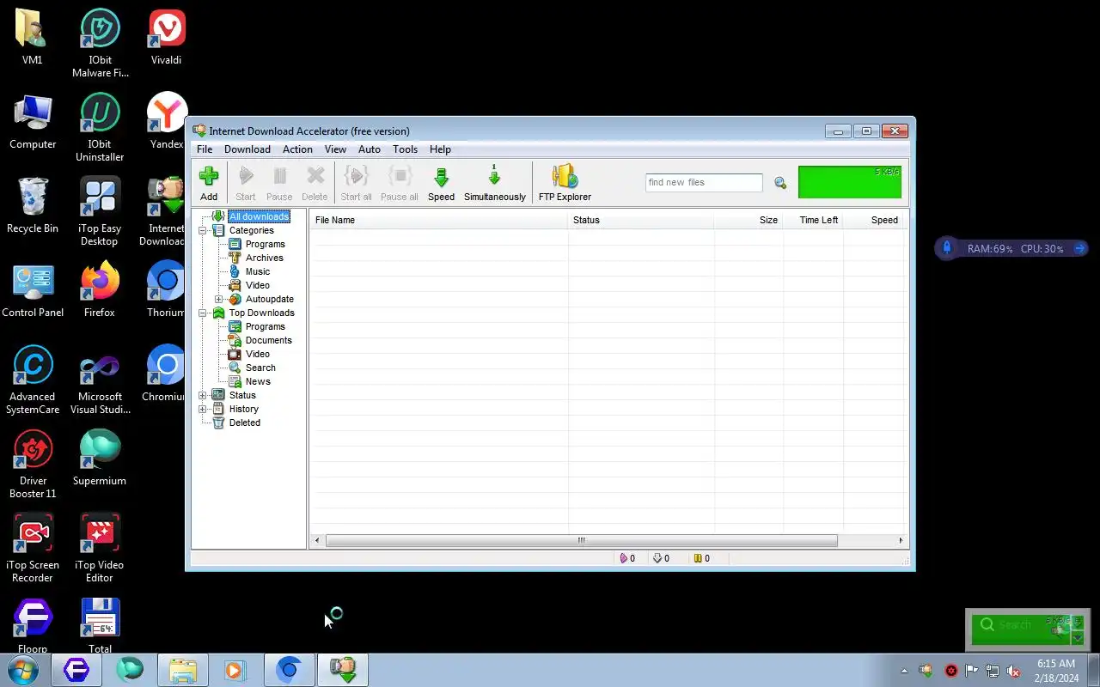Open the Download menu
The image size is (1100, 687).
point(247,149)
